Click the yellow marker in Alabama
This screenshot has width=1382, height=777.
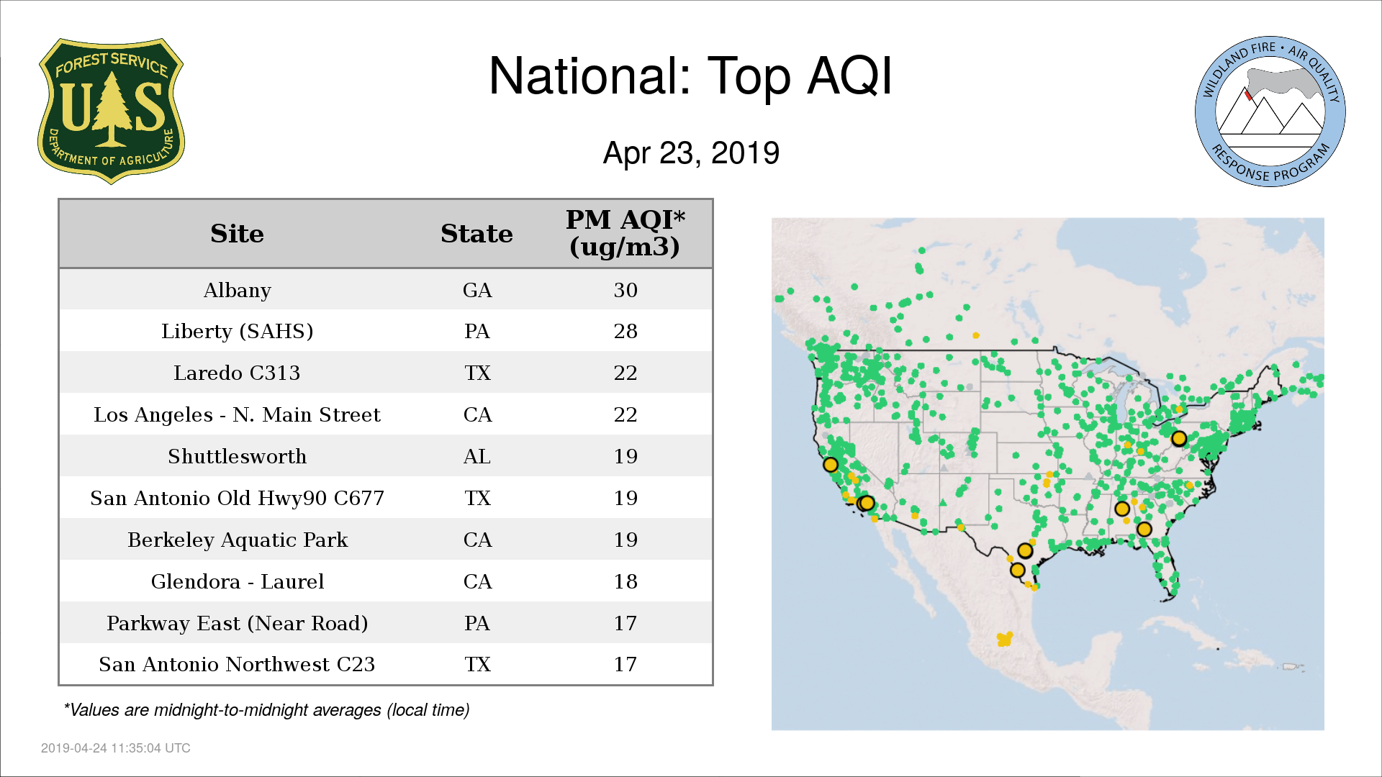(1121, 509)
